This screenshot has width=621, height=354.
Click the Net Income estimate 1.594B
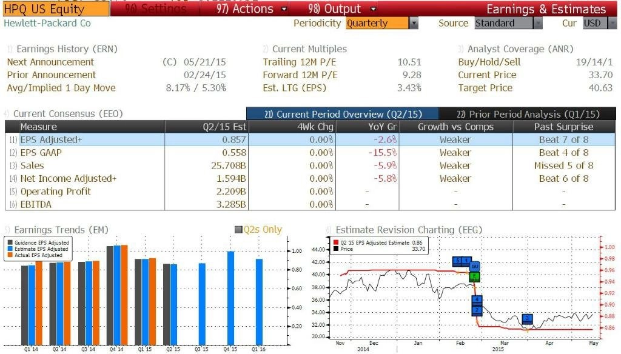[231, 179]
